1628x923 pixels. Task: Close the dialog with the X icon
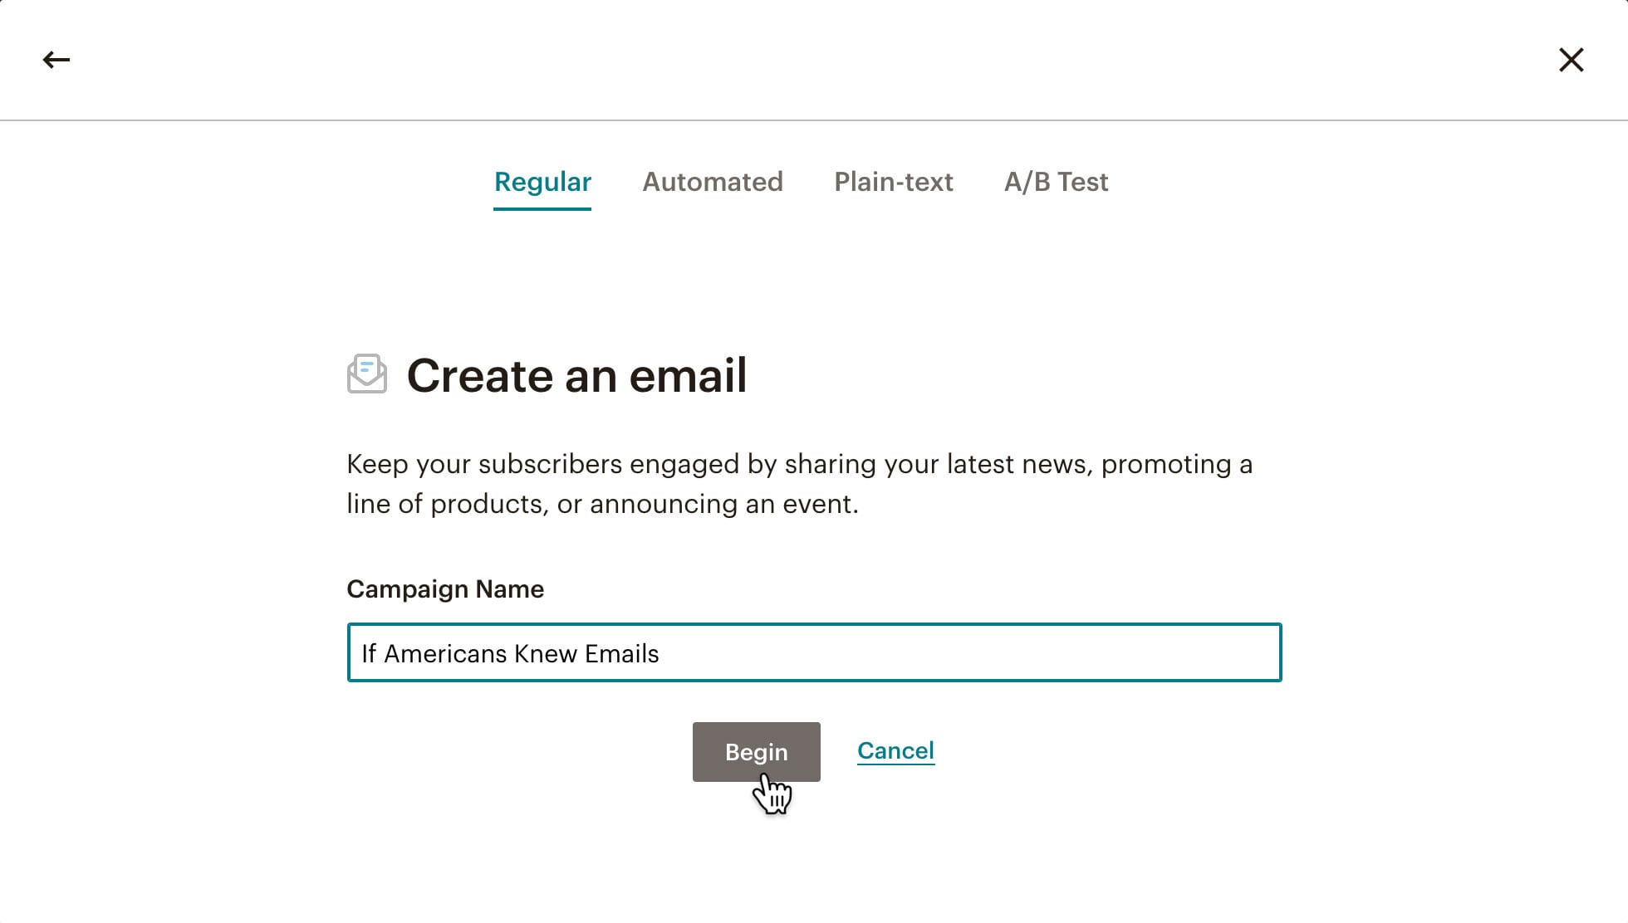point(1571,60)
